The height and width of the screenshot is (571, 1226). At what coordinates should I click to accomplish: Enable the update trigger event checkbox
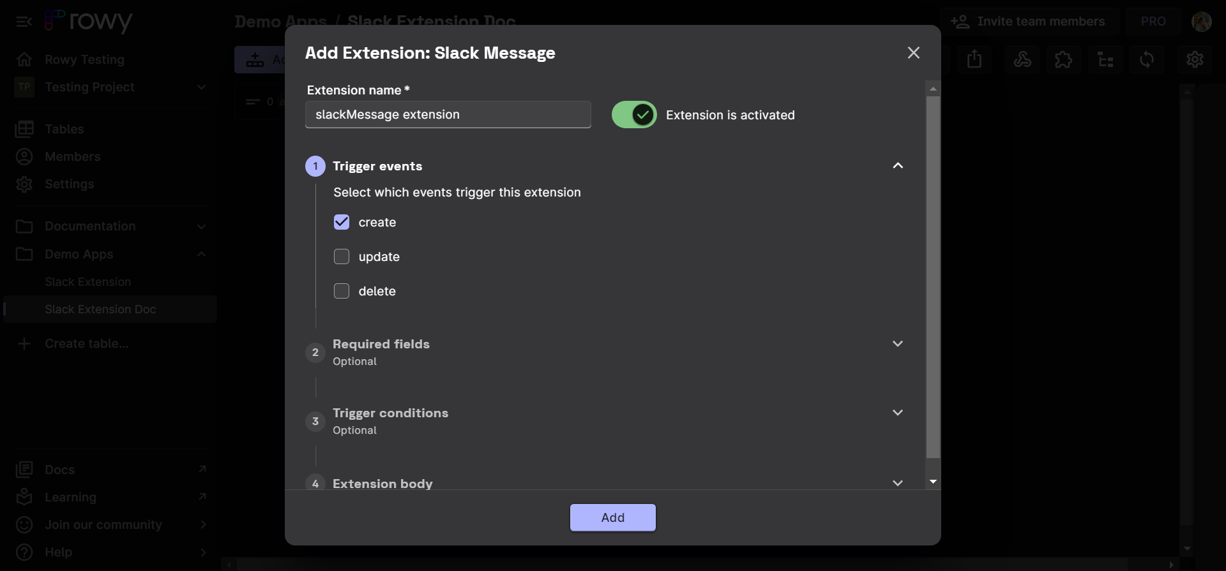click(342, 257)
